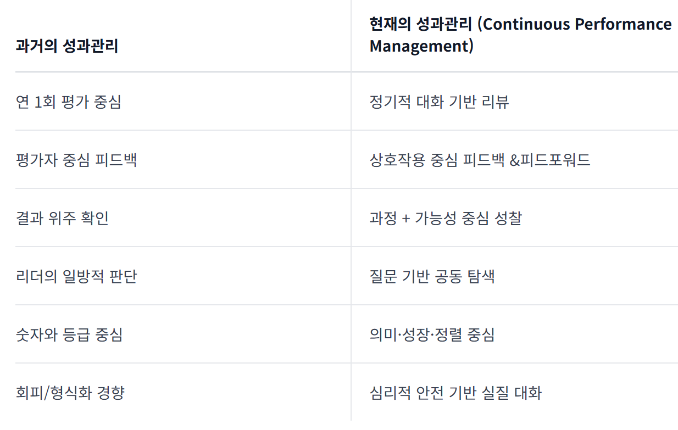
Task: Select the '연 1회 평가 중심' cell
Action: [69, 102]
